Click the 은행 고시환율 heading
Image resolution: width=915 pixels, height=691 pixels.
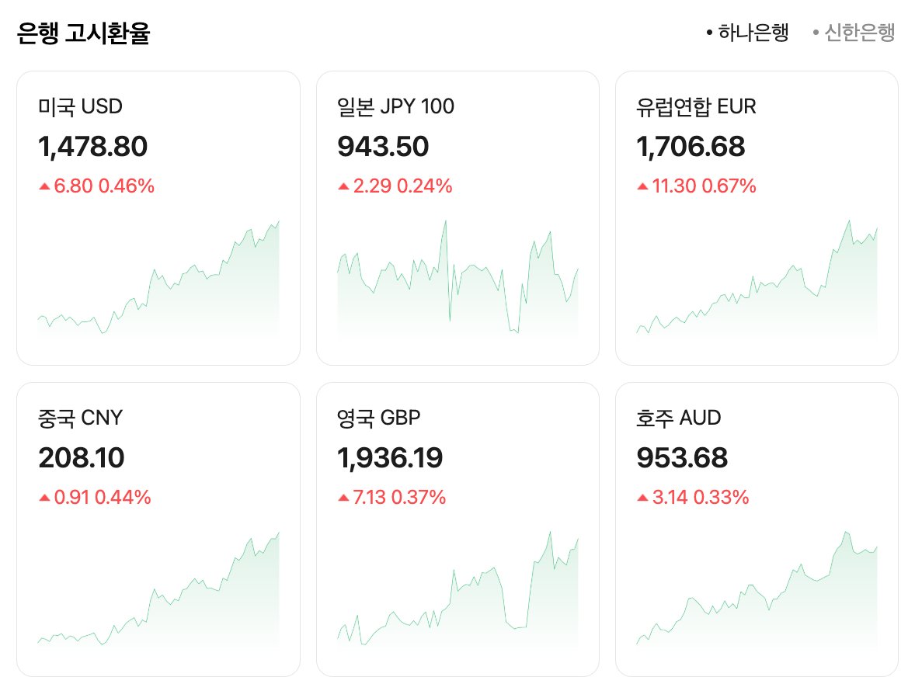click(x=83, y=33)
